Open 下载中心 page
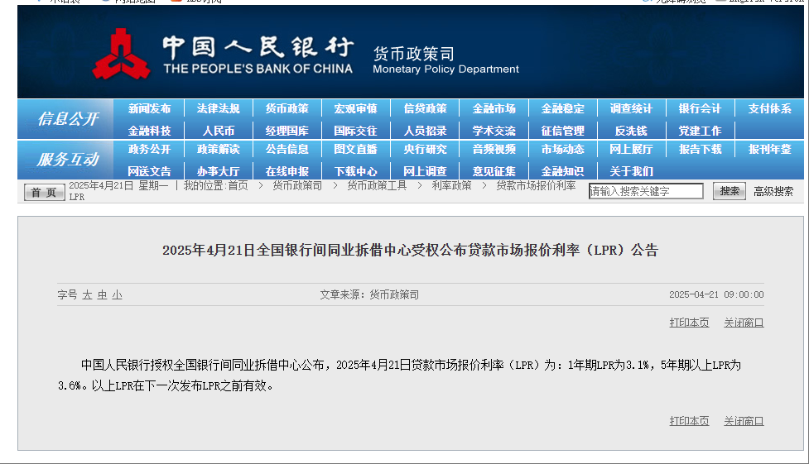The image size is (809, 464). pyautogui.click(x=355, y=172)
